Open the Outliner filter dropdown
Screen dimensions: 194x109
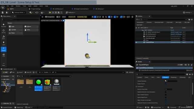point(138,19)
